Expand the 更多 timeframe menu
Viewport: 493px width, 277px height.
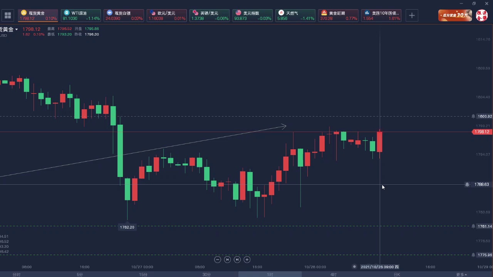tap(461, 274)
